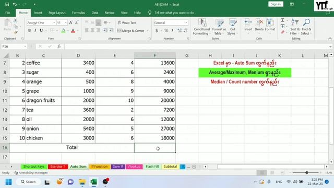
Task: Open Windows Start menu on taskbar
Action: click(x=8, y=182)
